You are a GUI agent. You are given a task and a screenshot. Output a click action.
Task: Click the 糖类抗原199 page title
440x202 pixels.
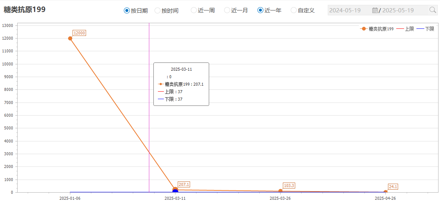(x=24, y=9)
